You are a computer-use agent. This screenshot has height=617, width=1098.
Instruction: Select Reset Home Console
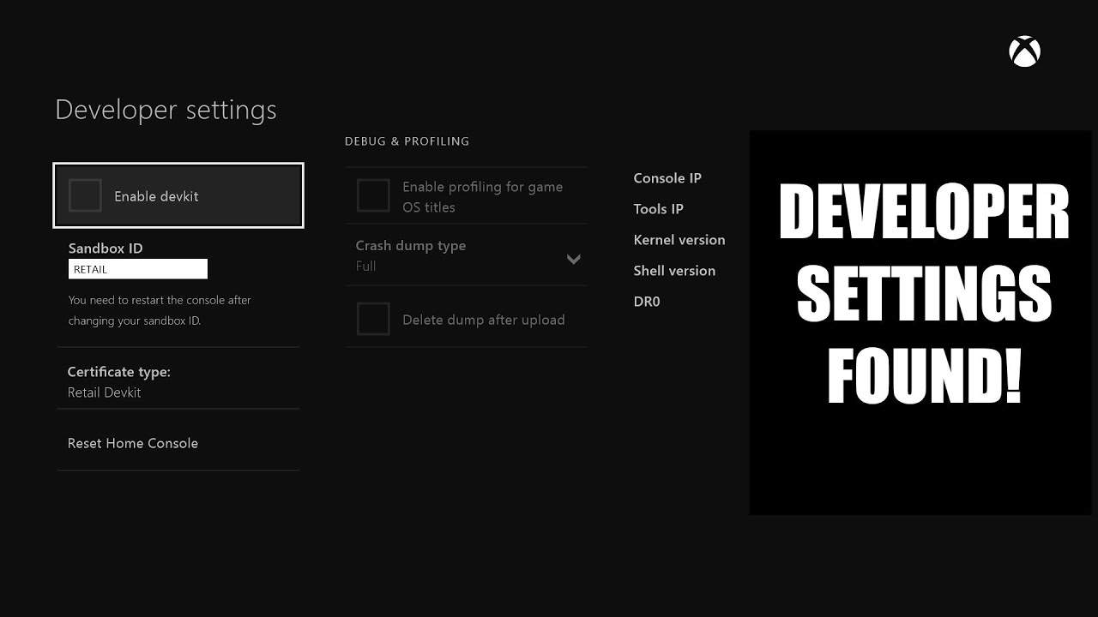coord(133,443)
